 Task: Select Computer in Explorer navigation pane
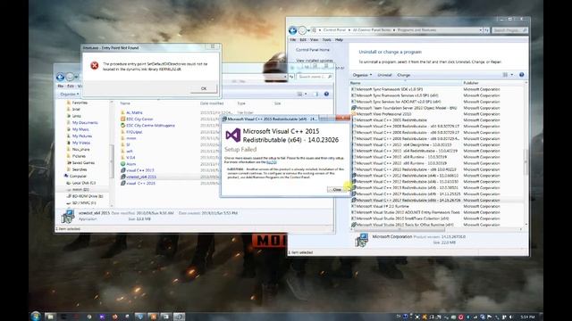coord(78,177)
